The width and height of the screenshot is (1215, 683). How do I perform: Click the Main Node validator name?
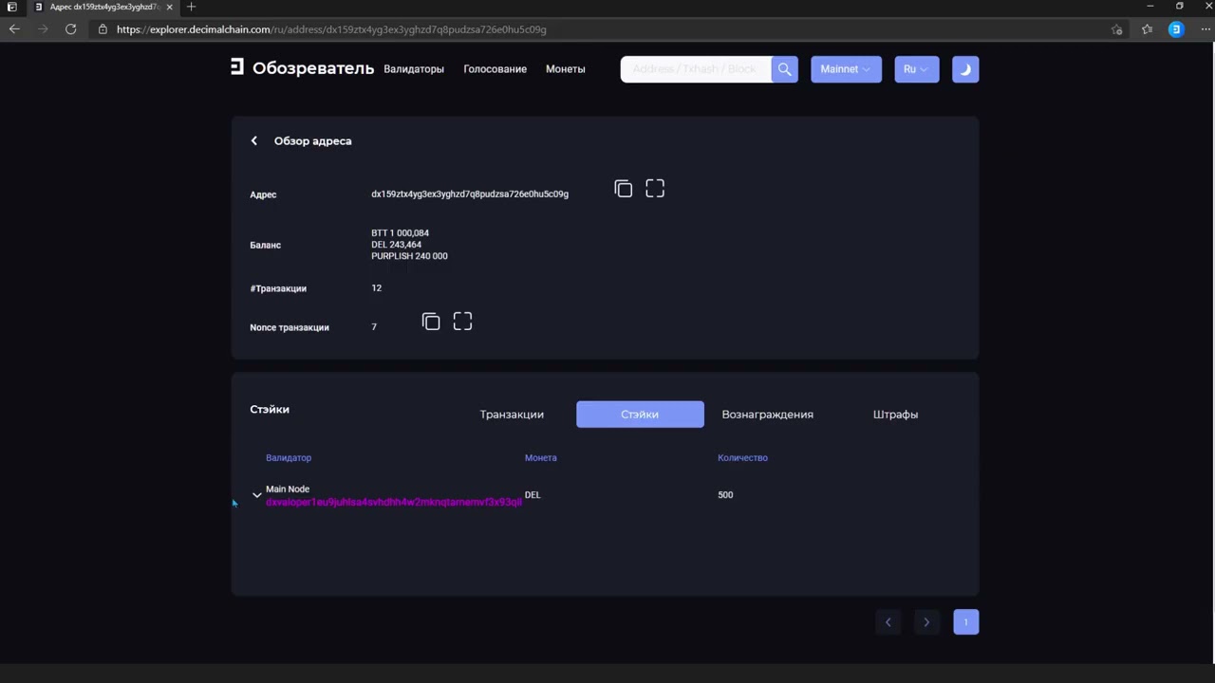(288, 489)
